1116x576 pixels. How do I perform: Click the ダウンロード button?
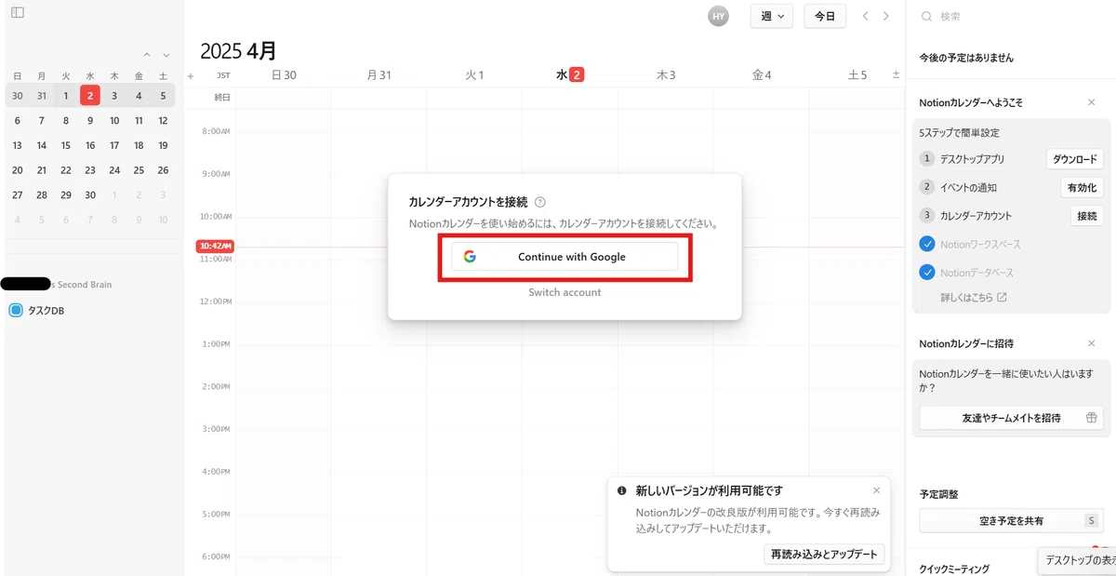point(1075,159)
